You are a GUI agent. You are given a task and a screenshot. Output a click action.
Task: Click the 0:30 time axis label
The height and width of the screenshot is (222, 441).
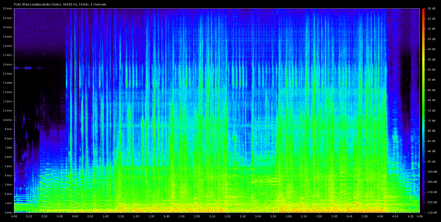59,216
